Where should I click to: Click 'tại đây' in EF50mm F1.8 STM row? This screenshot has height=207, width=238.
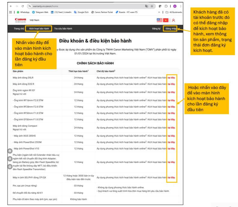[x=171, y=120]
